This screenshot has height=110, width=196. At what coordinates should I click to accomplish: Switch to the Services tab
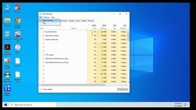pyautogui.click(x=91, y=21)
